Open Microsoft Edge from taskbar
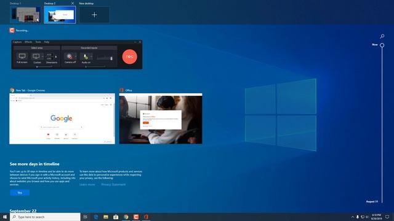The image size is (394, 221). click(x=96, y=217)
